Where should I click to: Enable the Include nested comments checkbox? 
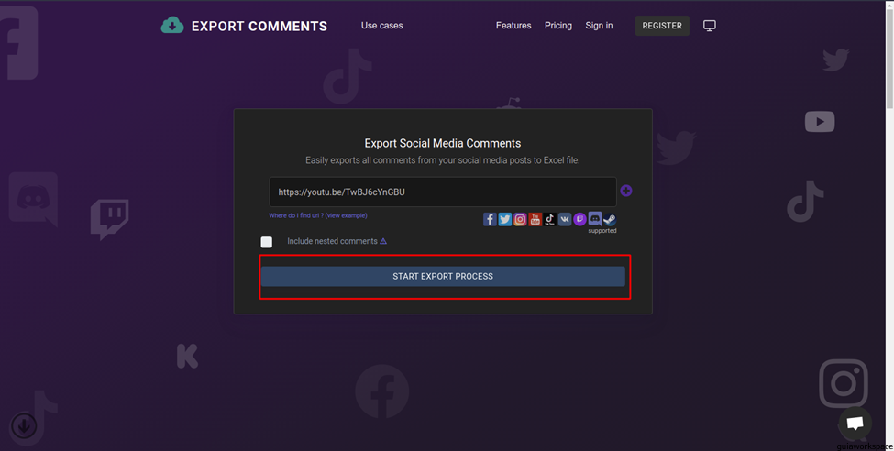click(266, 242)
